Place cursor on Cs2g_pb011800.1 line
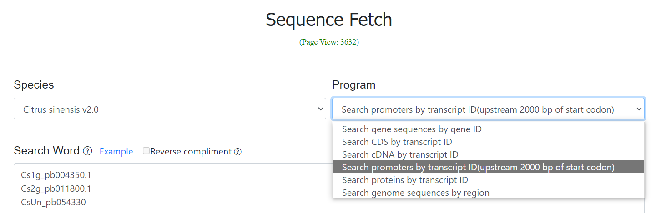Viewport: 651px width, 213px height. click(x=56, y=188)
